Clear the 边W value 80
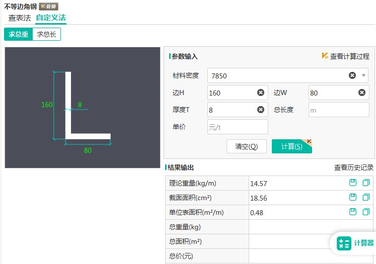 click(362, 93)
